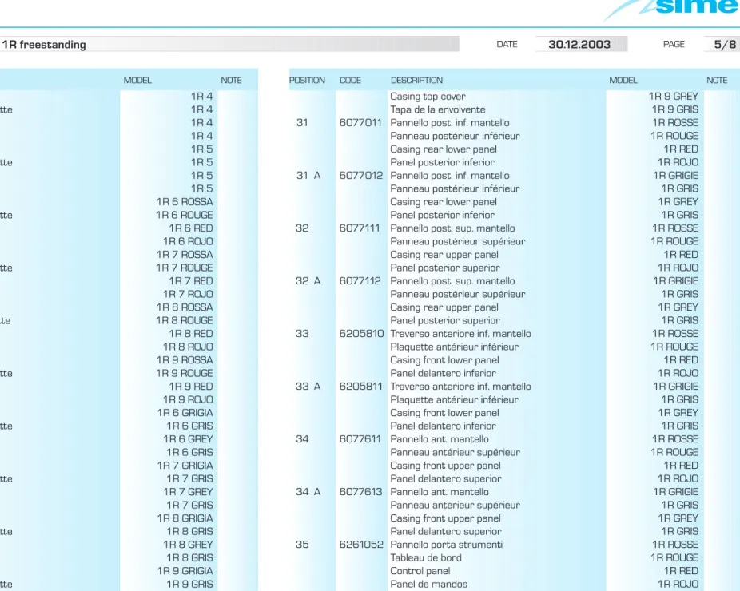Screen dimensions: 740x591
Task: Select code 6077012
Action: click(x=361, y=176)
